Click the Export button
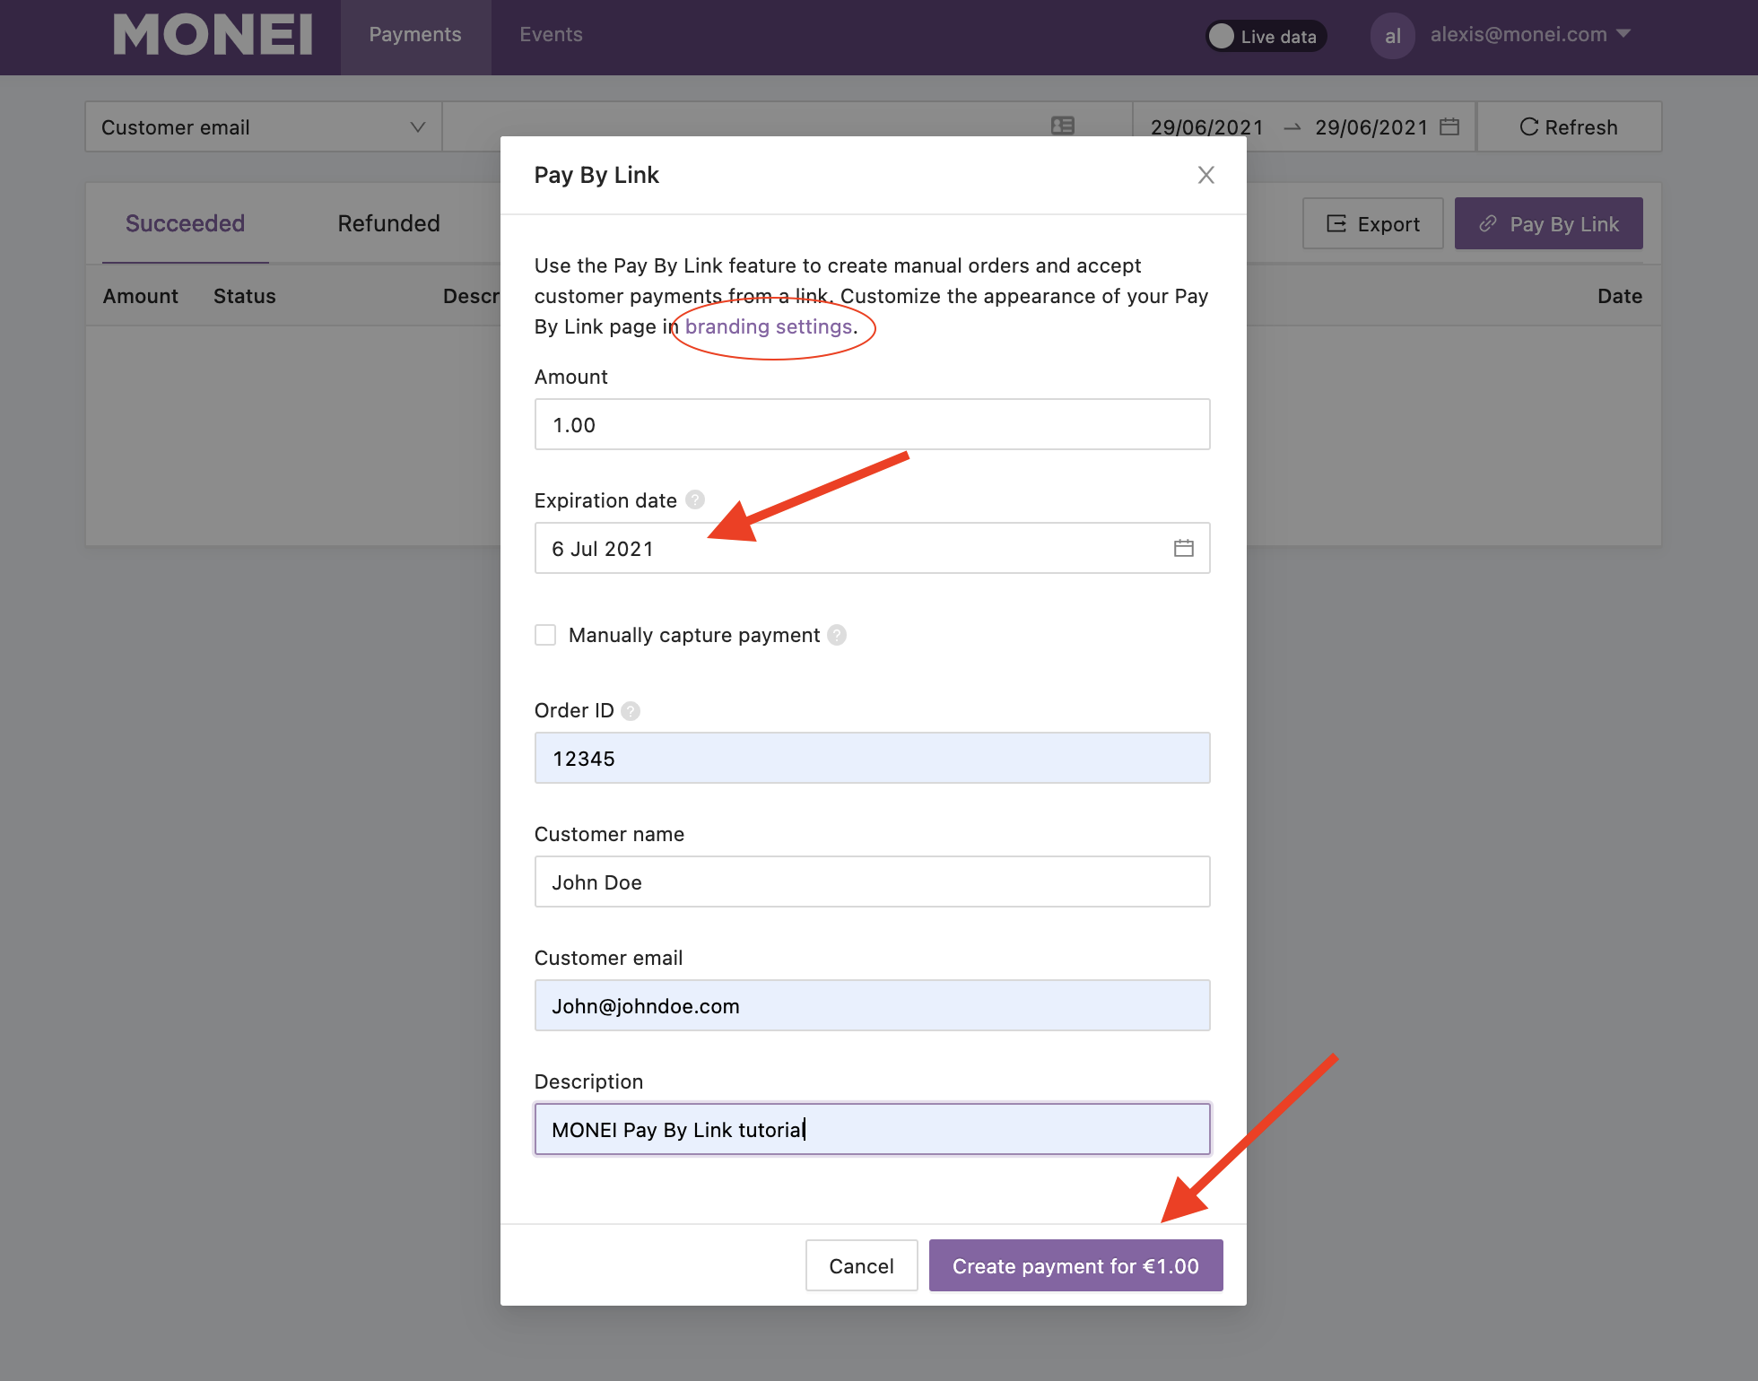 [1372, 223]
